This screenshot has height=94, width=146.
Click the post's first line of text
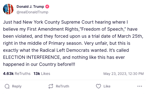[x=65, y=22]
